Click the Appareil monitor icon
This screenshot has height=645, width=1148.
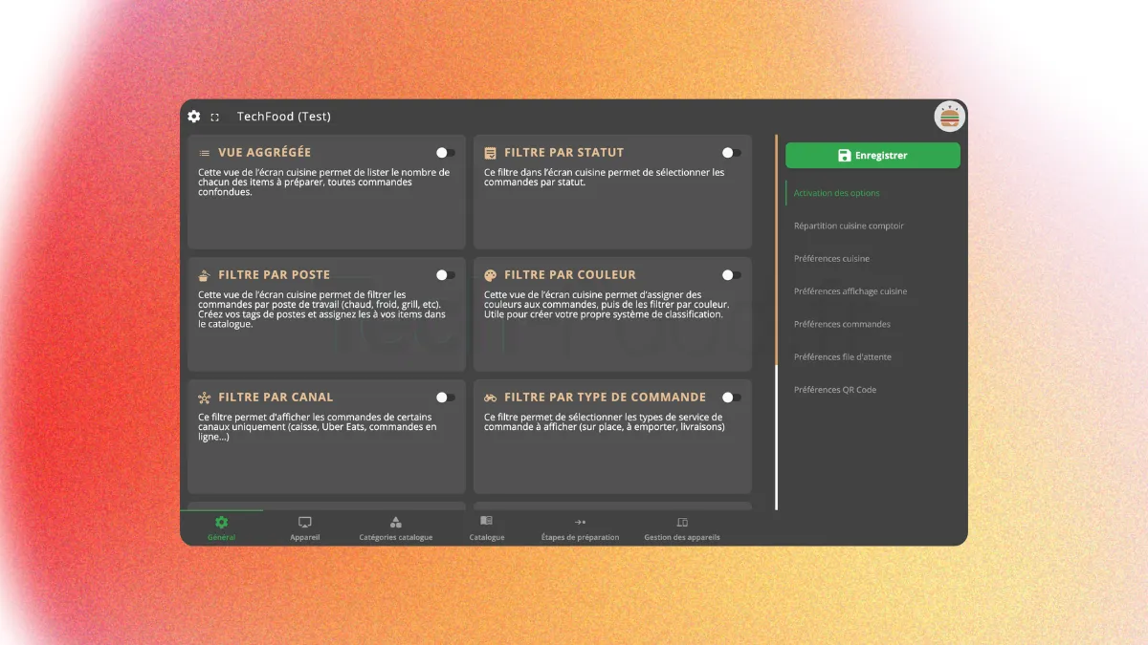tap(305, 522)
